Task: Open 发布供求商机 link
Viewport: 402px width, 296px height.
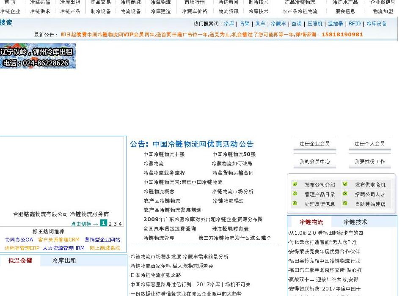Action: (370, 184)
